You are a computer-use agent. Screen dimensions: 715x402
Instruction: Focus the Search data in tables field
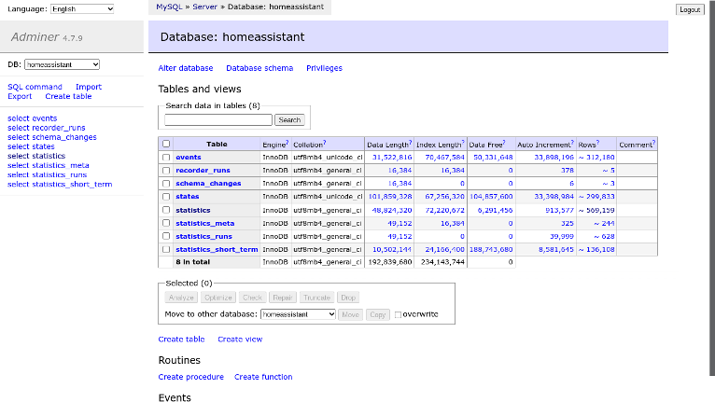click(x=218, y=119)
